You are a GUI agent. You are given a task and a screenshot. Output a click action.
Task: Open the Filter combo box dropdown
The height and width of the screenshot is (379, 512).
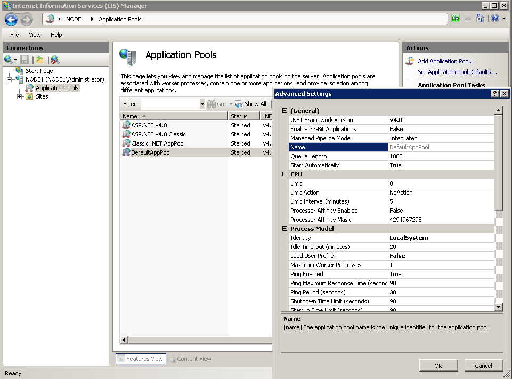point(202,104)
